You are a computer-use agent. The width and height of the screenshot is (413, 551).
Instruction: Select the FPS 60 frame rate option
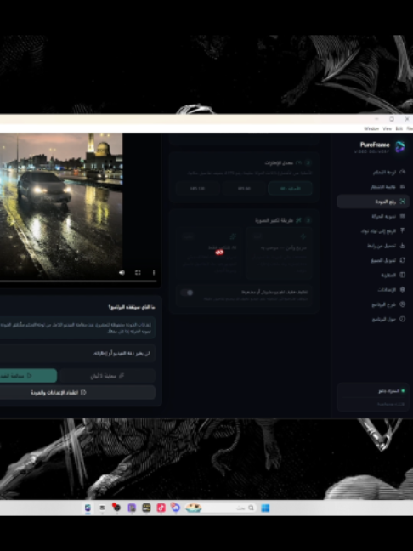pyautogui.click(x=244, y=189)
